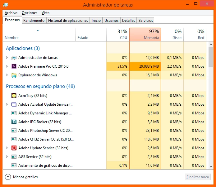
Task: Expand the Administrador de tareas process row
Action: (7, 58)
